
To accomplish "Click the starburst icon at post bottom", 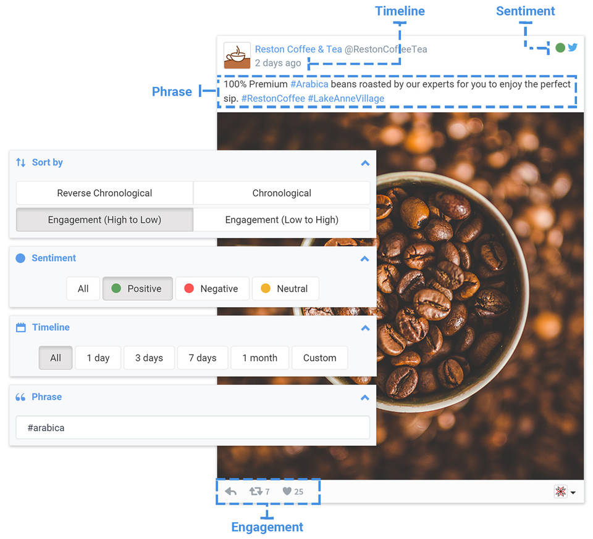I will 560,492.
